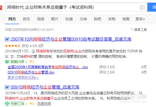Click the V3 badge under the first result
This screenshot has height=107, width=156.
pyautogui.click(x=32, y=62)
